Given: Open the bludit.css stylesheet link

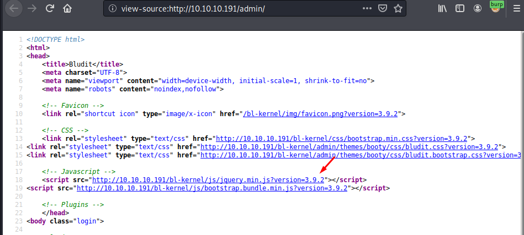Looking at the screenshot, I should click(x=349, y=147).
